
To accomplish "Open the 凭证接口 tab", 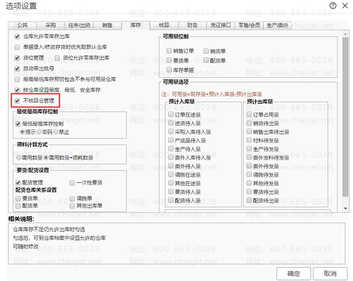I will (x=221, y=25).
